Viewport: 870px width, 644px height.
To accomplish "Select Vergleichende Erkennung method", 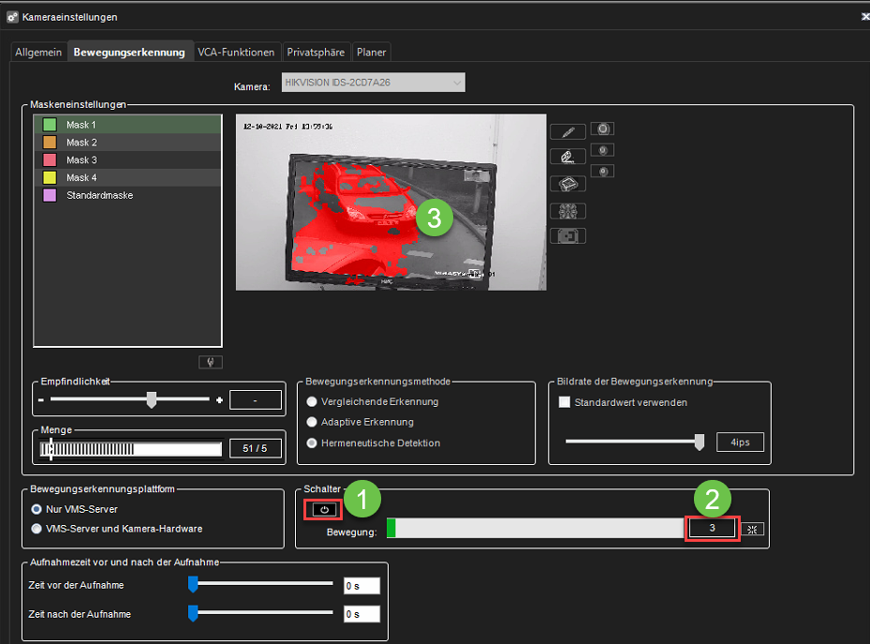I will [312, 401].
